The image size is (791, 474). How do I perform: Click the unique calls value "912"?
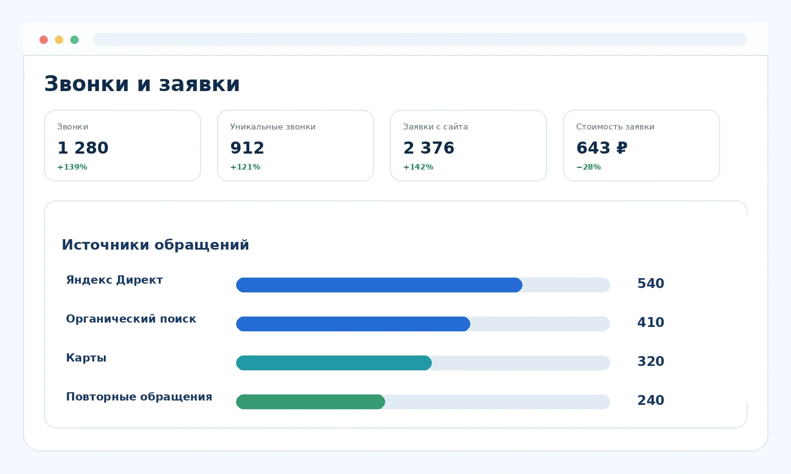tap(247, 148)
